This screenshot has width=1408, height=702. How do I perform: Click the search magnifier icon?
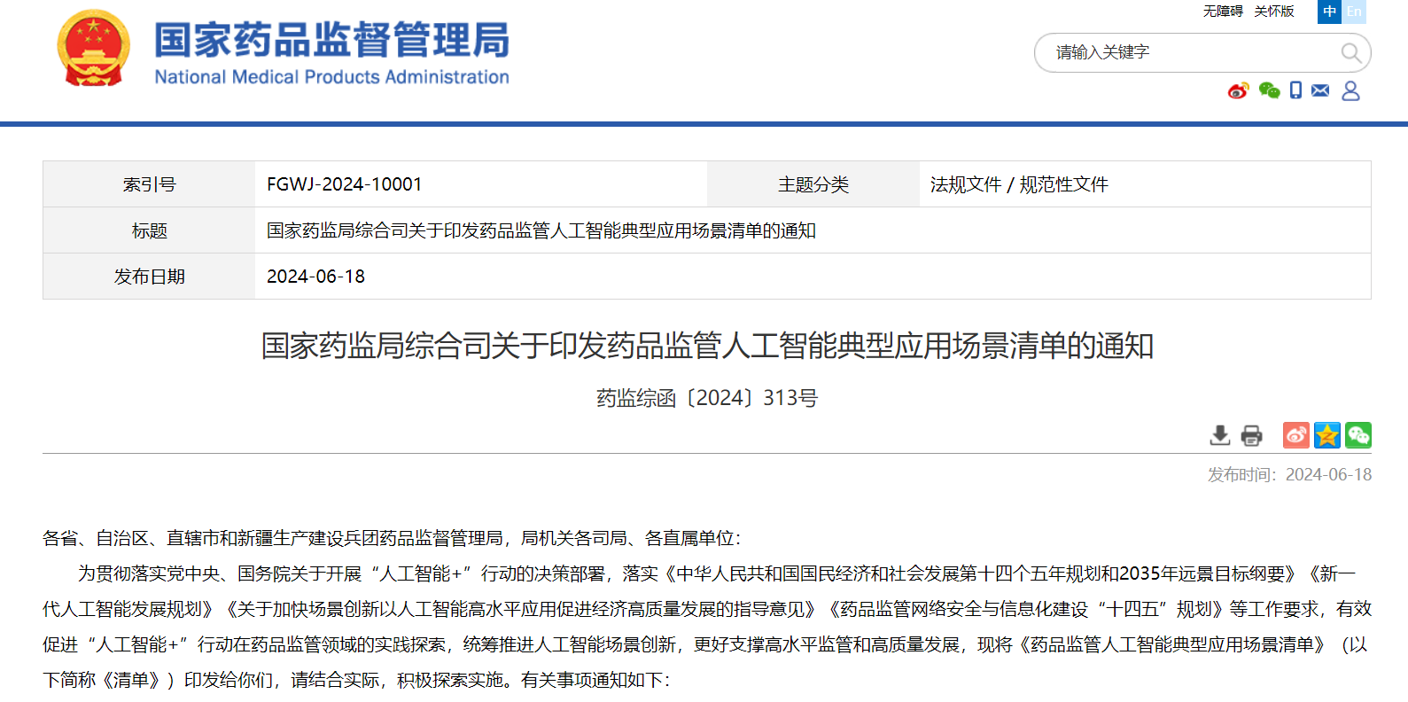1350,53
